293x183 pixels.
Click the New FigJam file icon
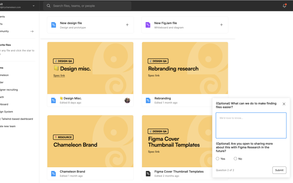[x=148, y=25]
